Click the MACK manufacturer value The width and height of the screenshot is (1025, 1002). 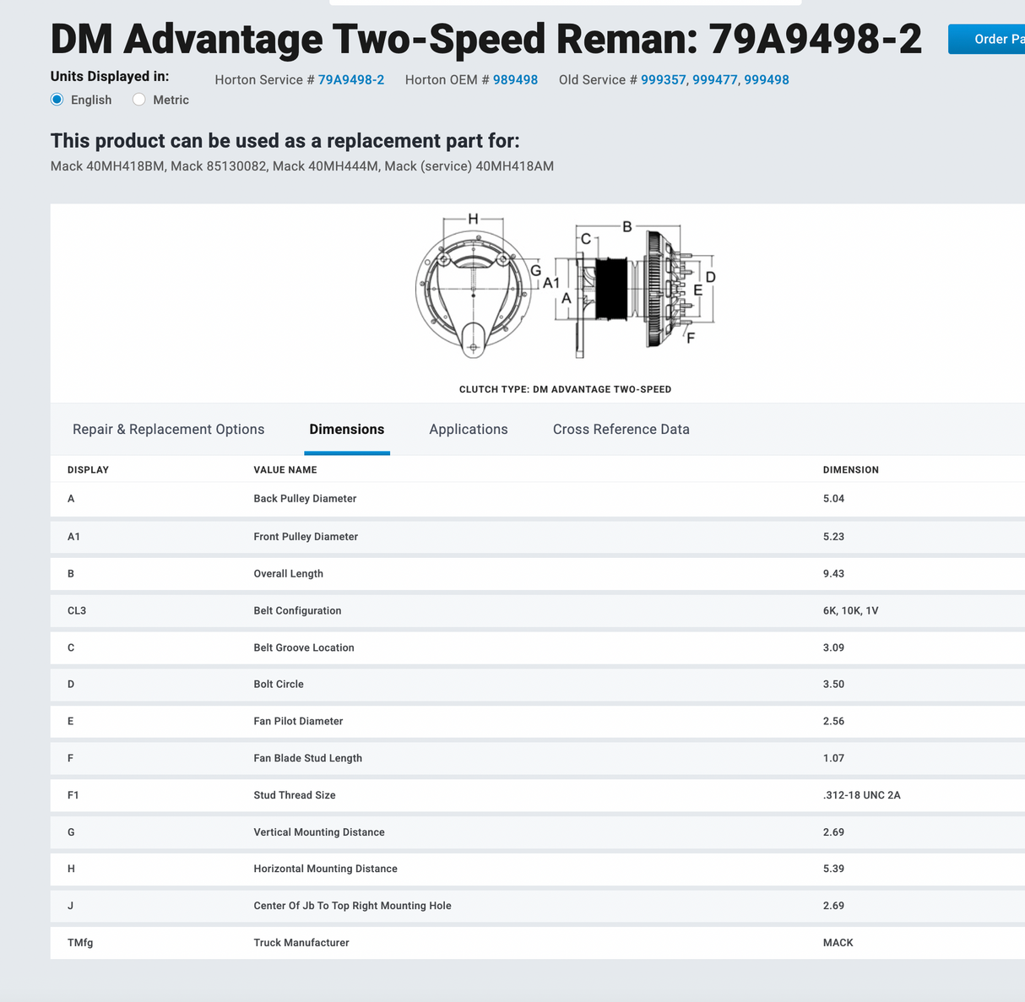(838, 943)
